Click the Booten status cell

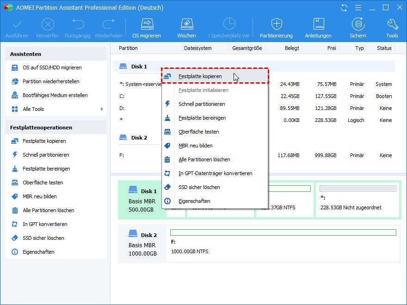tap(384, 96)
